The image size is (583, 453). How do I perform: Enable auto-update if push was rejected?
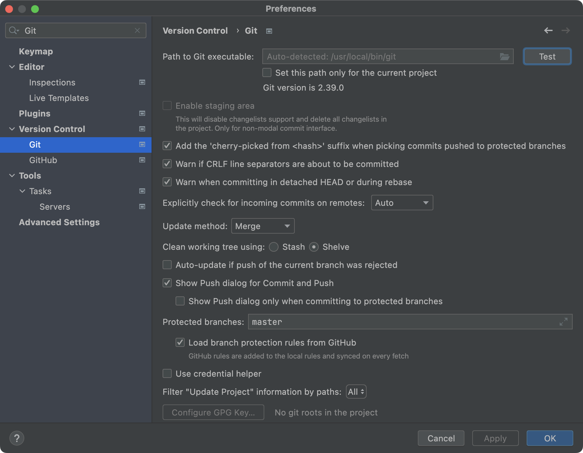click(x=167, y=265)
